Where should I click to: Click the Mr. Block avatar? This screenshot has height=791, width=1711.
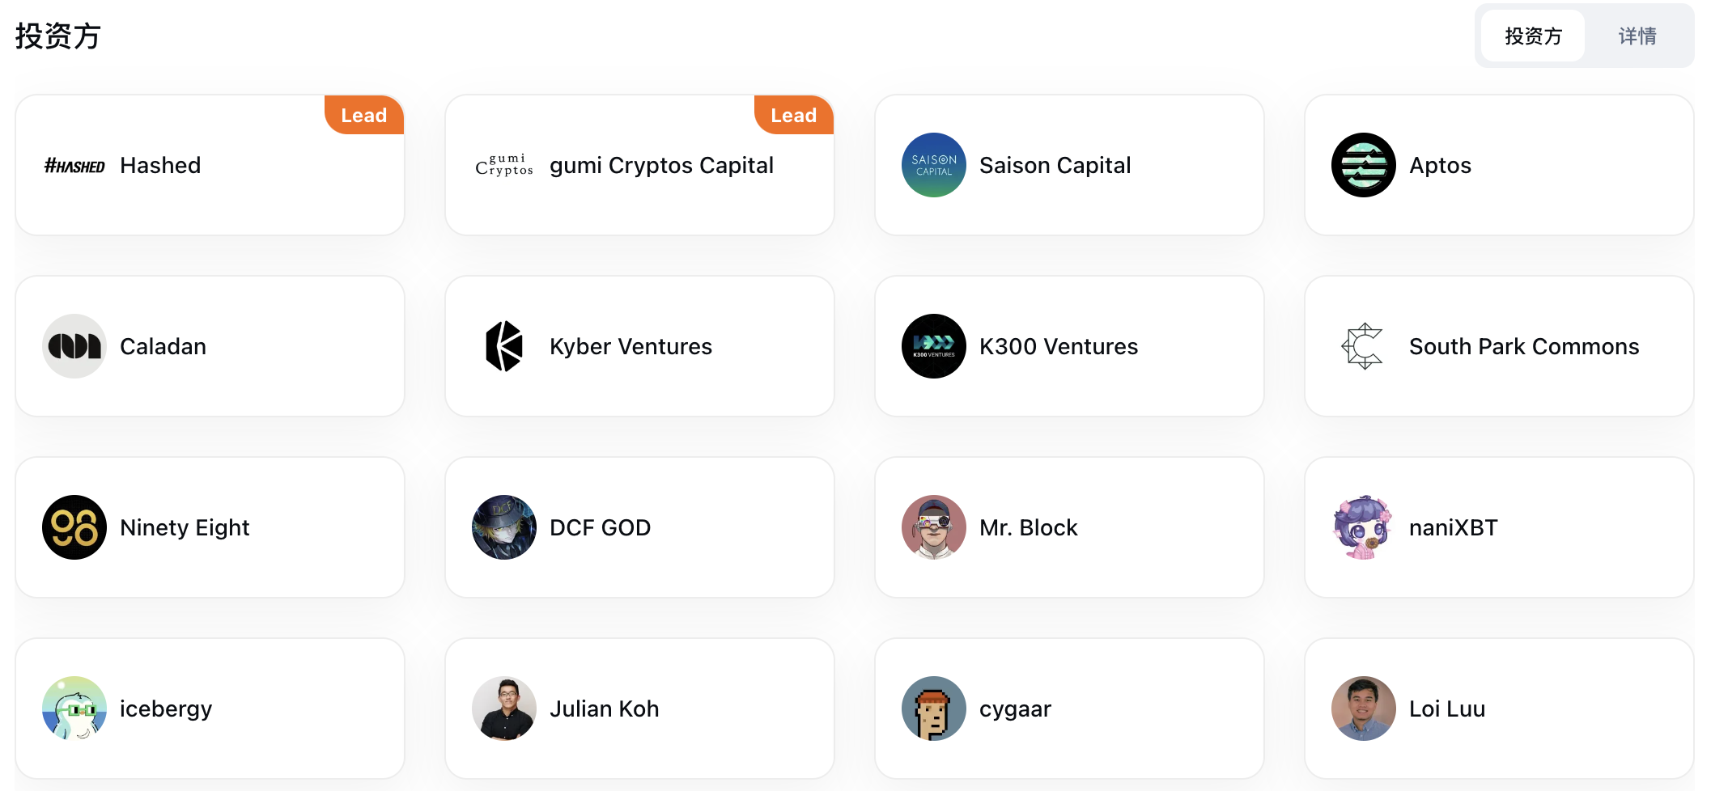(934, 527)
